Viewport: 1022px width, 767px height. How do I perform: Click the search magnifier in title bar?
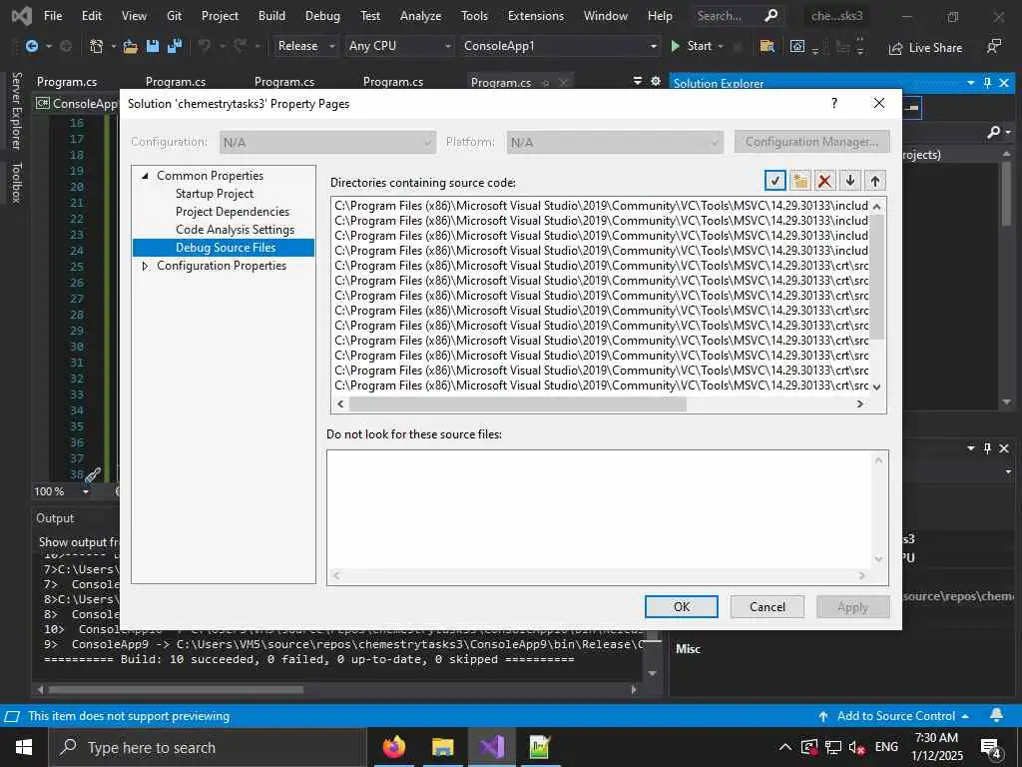(771, 16)
